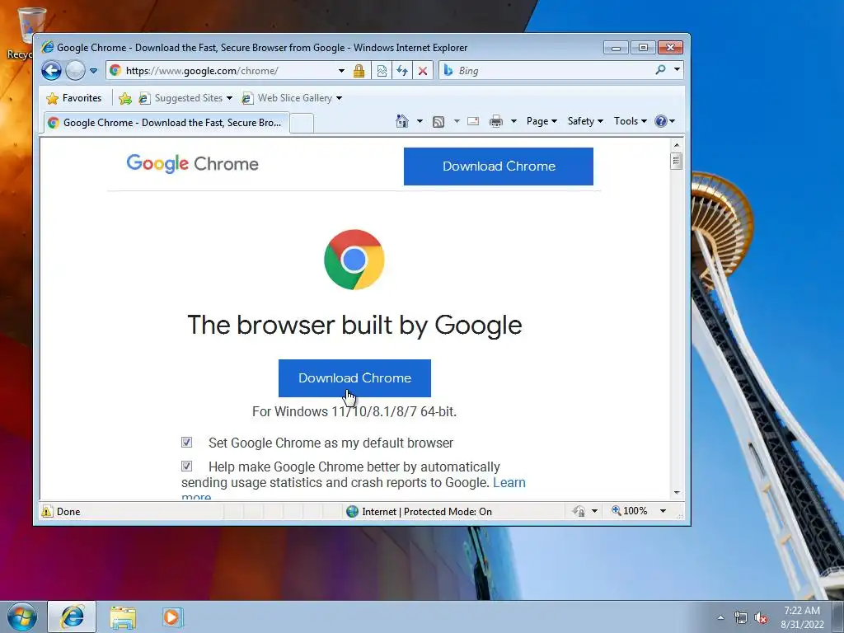Click Internet Protected Mode status text
This screenshot has height=633, width=844.
click(427, 511)
